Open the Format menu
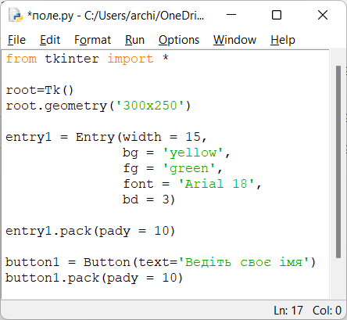Image resolution: width=347 pixels, height=320 pixels. [x=92, y=40]
